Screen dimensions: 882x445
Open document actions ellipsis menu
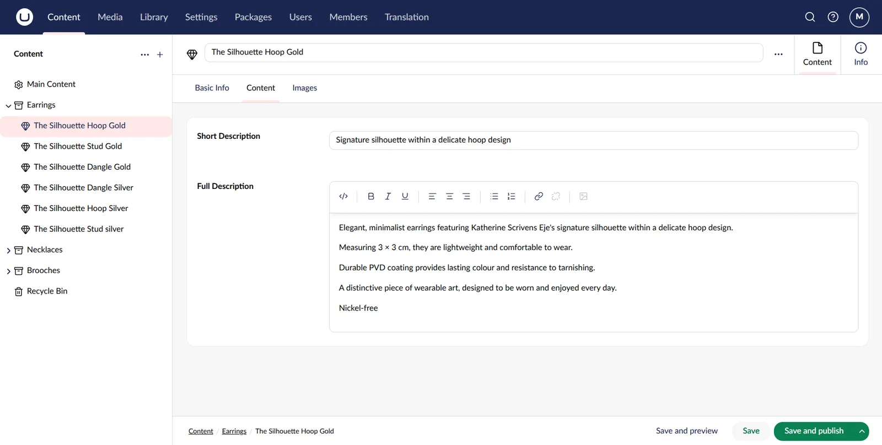click(x=778, y=54)
